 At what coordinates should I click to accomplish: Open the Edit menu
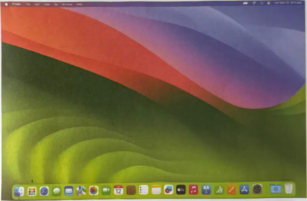(37, 4)
